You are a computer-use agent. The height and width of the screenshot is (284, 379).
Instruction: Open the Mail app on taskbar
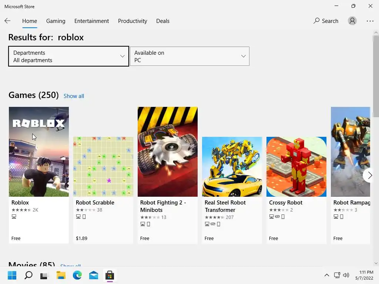tap(94, 275)
